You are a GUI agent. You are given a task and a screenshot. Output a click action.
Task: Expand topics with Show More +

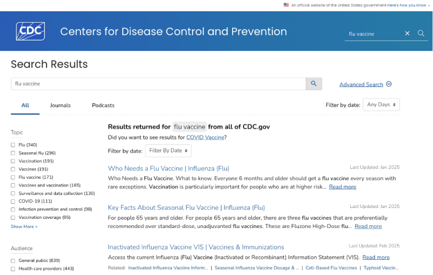(24, 226)
